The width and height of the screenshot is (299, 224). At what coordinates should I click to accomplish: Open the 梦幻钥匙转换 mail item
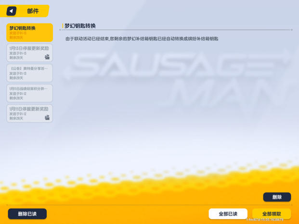click(x=29, y=33)
